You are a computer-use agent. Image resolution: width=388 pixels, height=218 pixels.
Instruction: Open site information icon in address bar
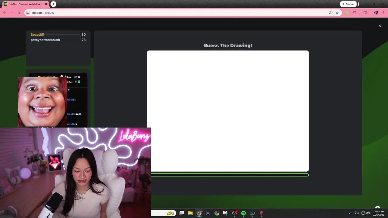pos(28,13)
